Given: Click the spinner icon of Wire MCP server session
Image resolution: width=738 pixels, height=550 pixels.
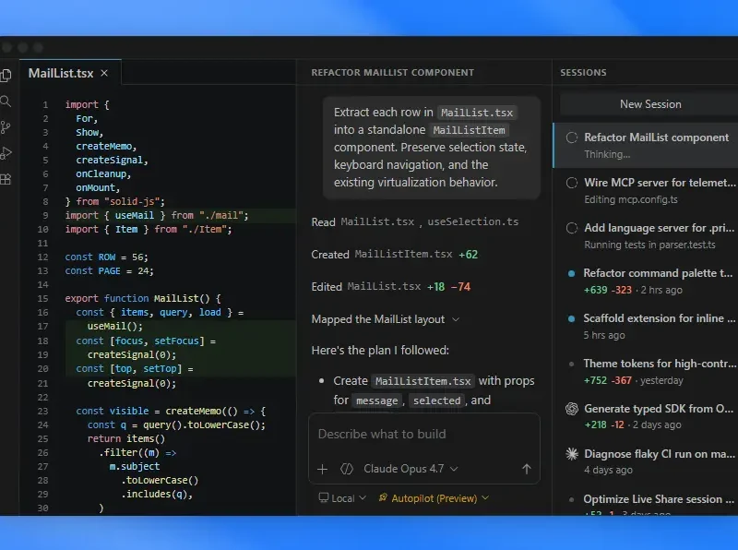Looking at the screenshot, I should click(x=571, y=183).
